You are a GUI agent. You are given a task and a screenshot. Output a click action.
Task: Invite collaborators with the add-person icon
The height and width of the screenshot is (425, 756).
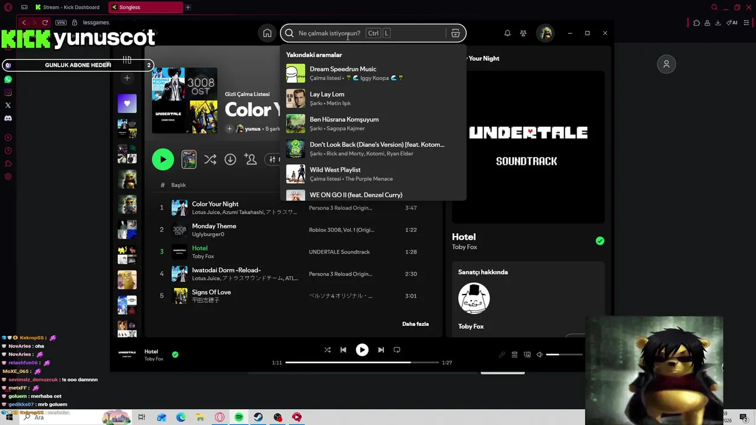250,159
